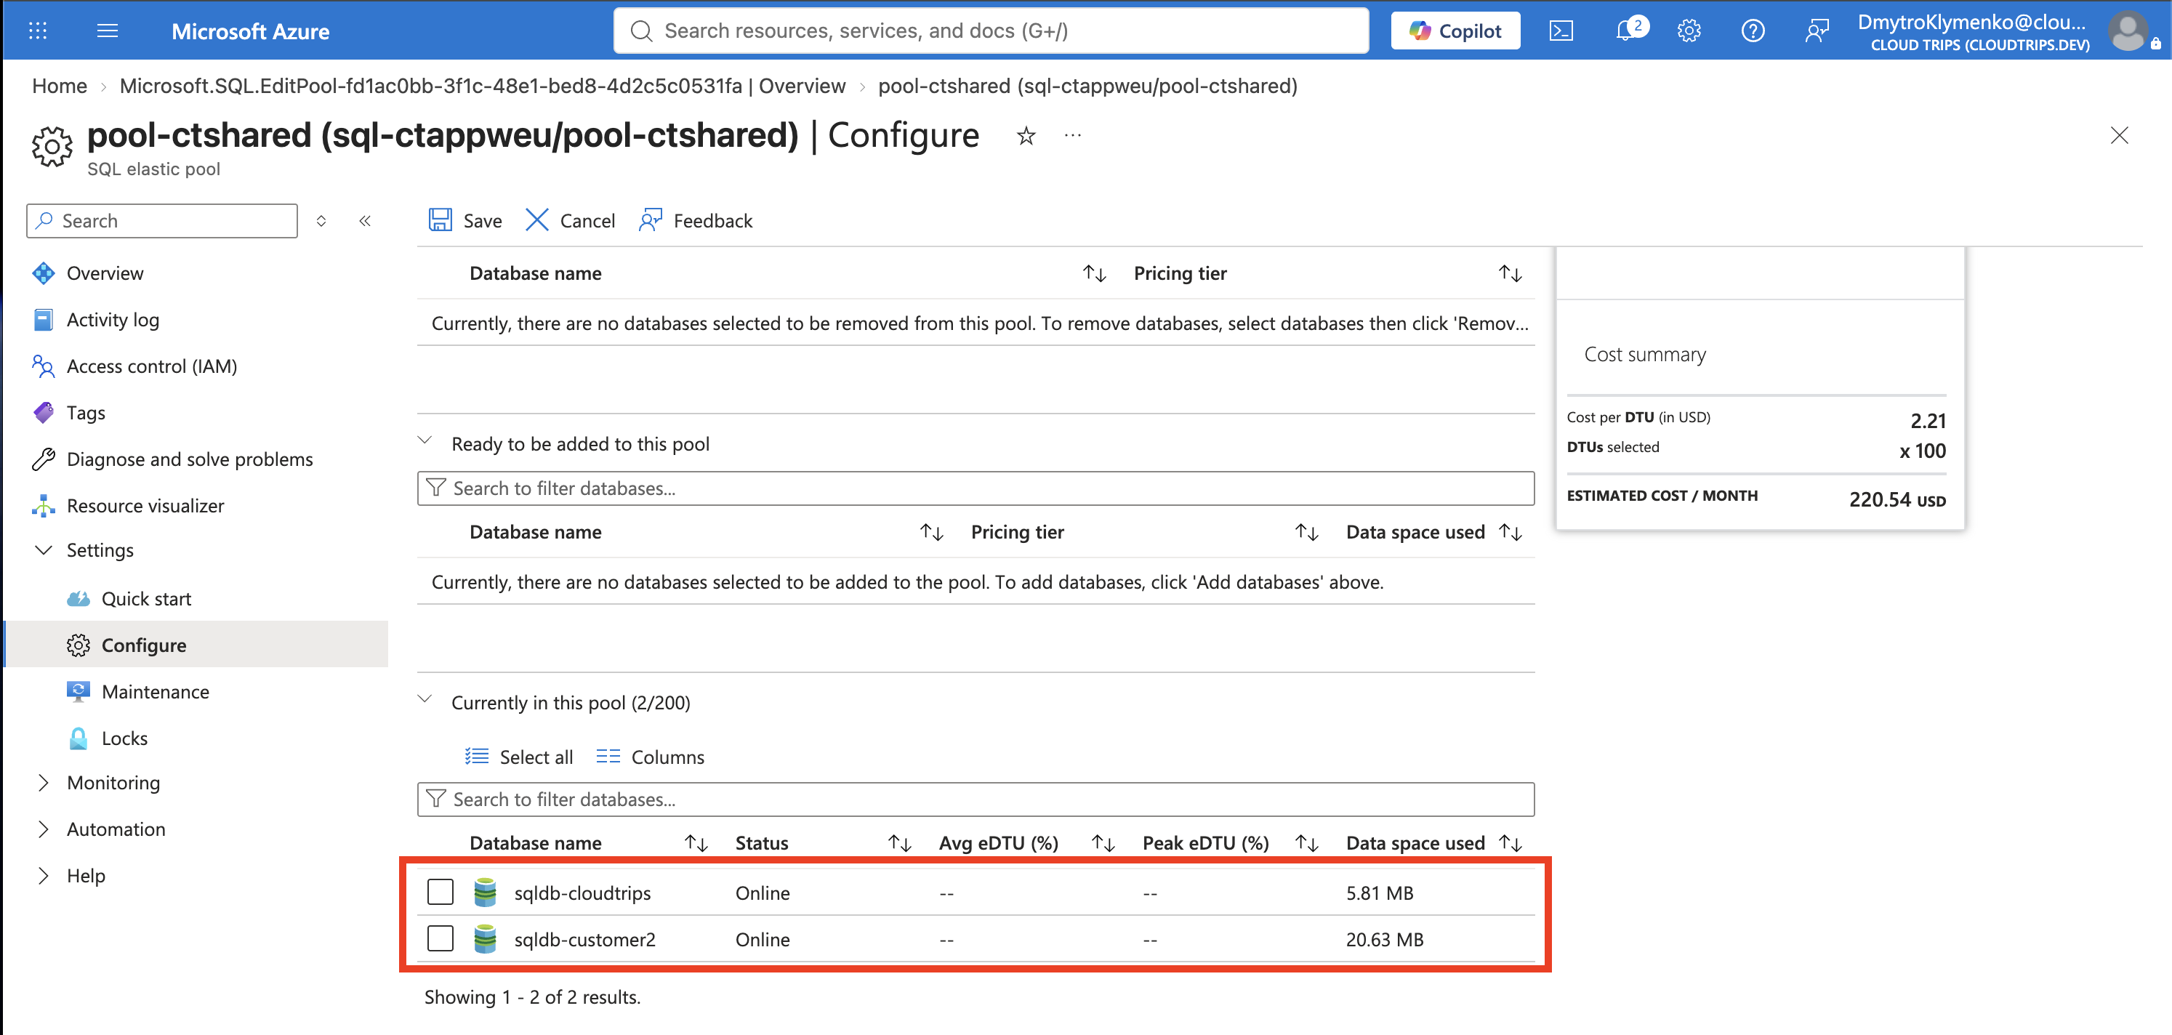Check the sqldb-cloudtrips checkbox

[x=440, y=892]
